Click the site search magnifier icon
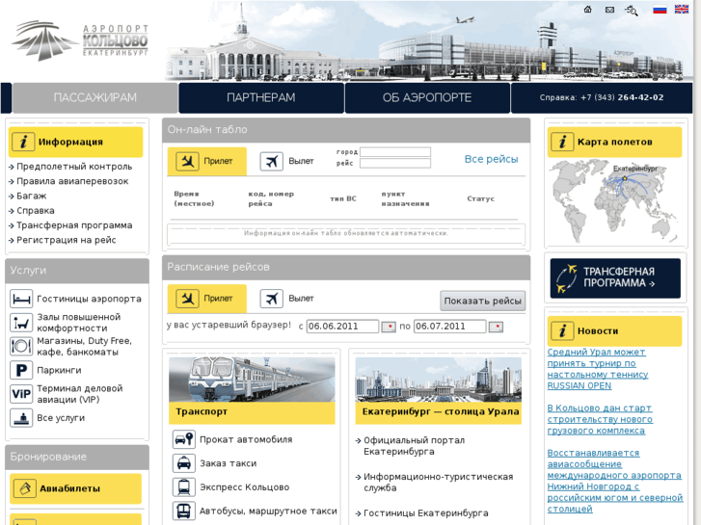Viewport: 701px width, 525px height. point(632,11)
